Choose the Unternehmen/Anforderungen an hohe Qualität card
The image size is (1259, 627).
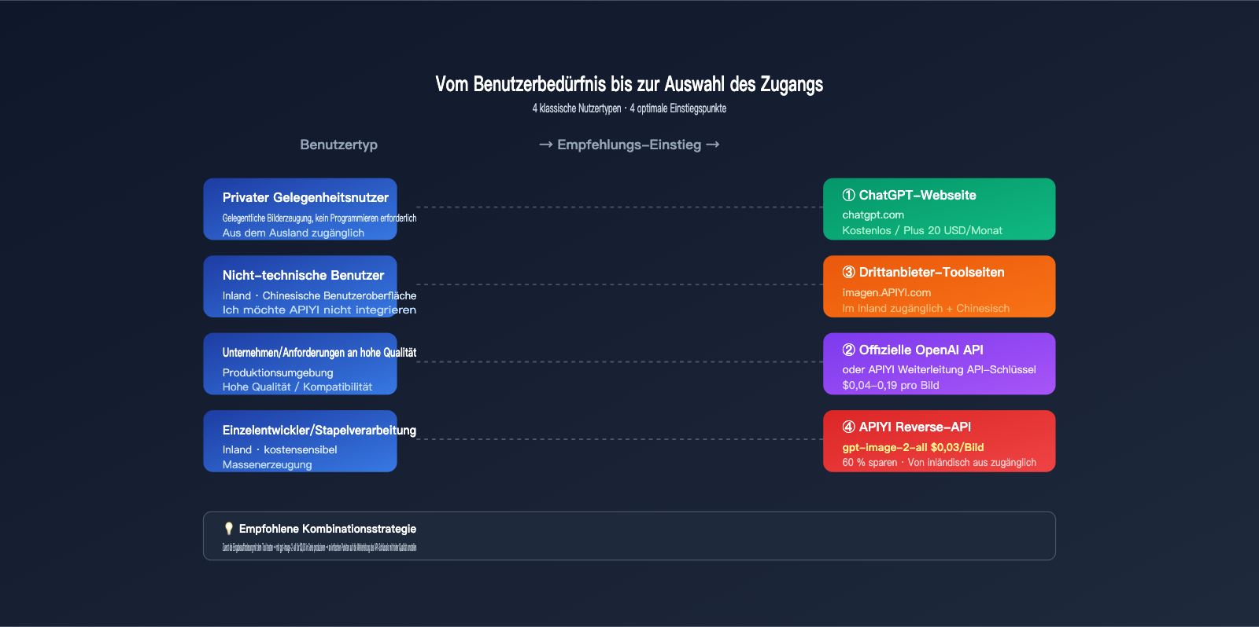click(x=300, y=364)
